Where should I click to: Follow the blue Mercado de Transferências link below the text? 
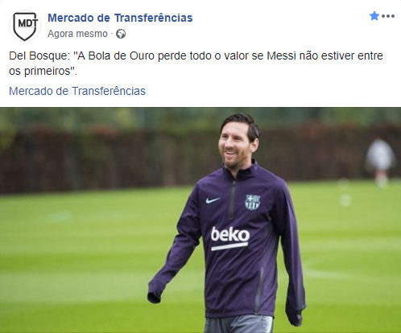click(77, 91)
